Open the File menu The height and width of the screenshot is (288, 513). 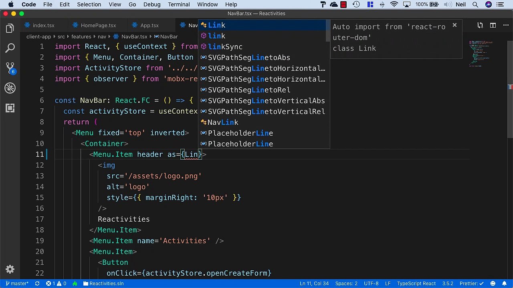click(48, 4)
